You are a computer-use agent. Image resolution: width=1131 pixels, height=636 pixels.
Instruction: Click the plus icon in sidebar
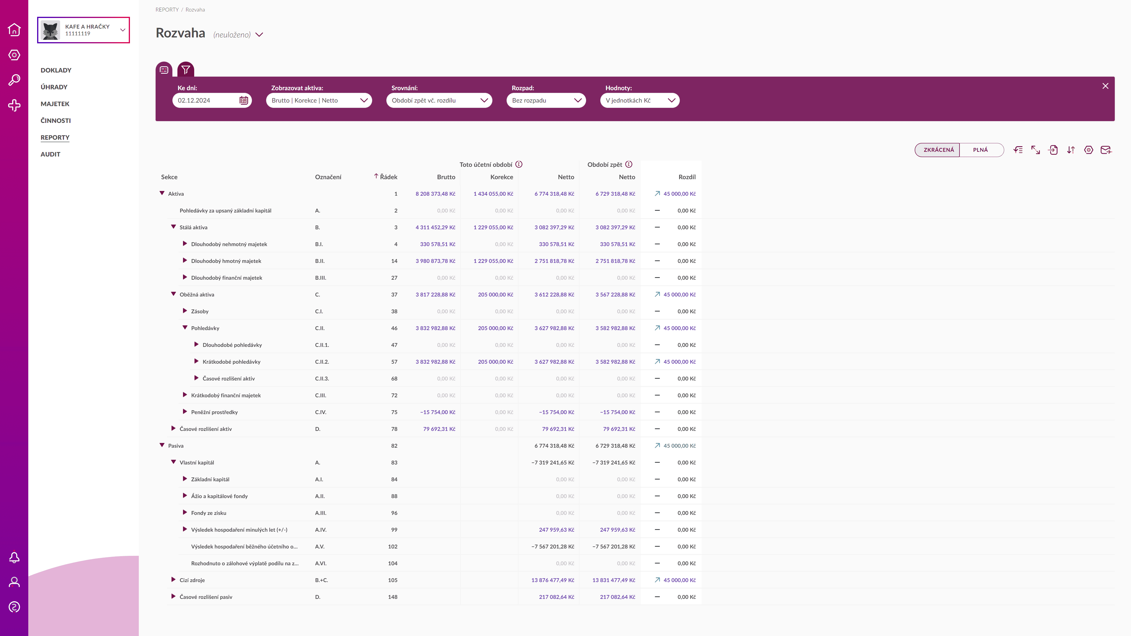point(14,106)
